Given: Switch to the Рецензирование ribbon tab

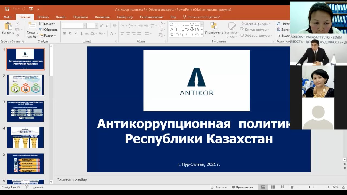Looking at the screenshot, I should pos(152,17).
